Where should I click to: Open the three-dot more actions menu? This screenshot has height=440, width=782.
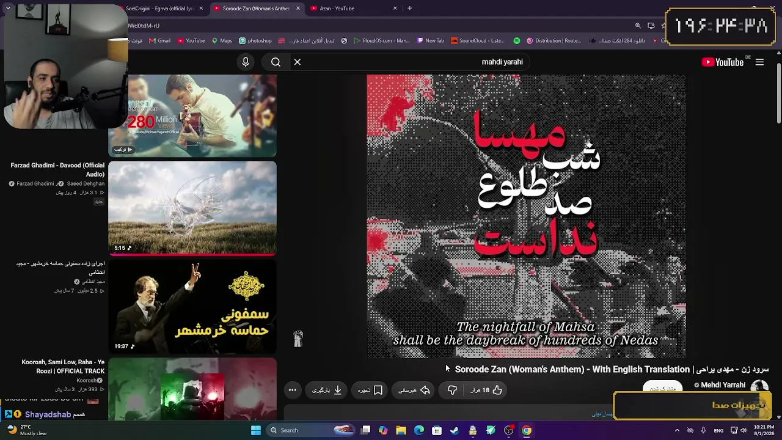293,390
